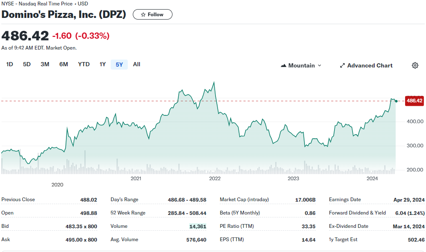Screen dimensions: 426x252
Task: Click the Earnings Date Apr 29, 2024
Action: pos(409,200)
